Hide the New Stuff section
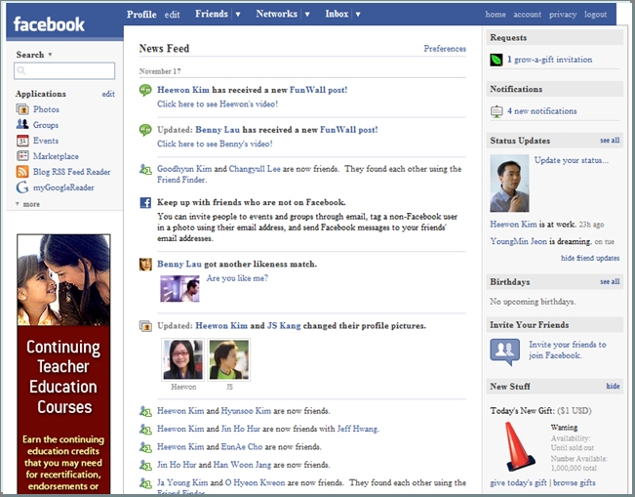 coord(613,387)
